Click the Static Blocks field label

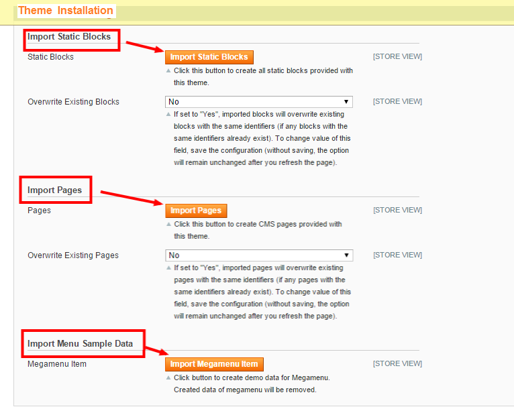(x=50, y=57)
